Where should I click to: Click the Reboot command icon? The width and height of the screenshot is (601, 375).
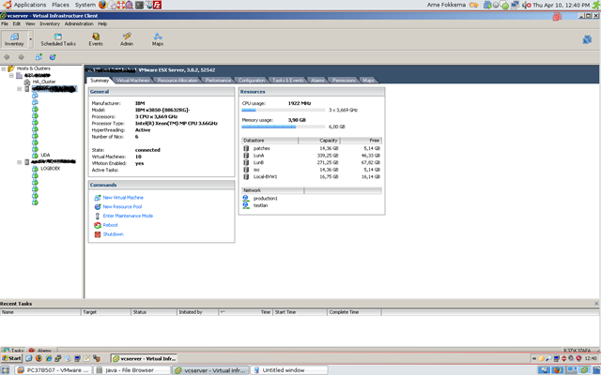click(97, 225)
